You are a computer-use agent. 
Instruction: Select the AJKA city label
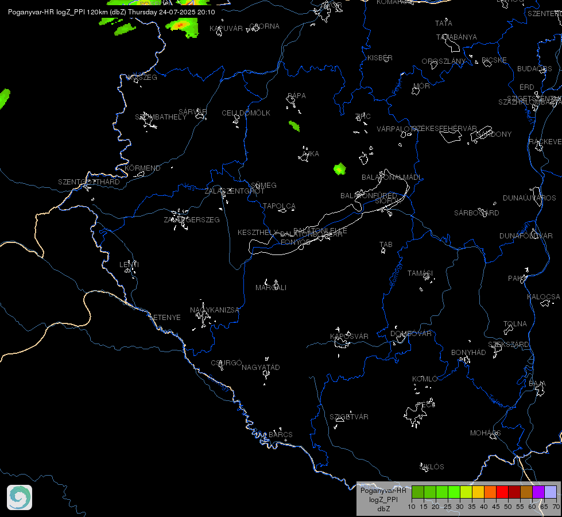coord(311,153)
